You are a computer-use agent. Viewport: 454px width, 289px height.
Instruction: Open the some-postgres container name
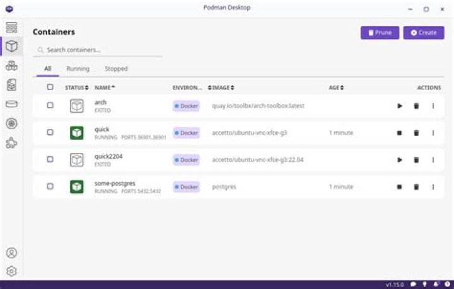(x=115, y=183)
